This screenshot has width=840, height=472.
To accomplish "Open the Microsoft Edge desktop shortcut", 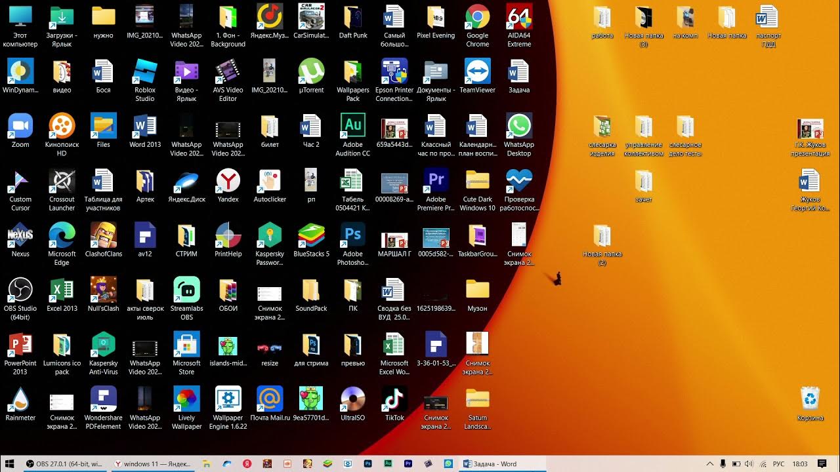I will coord(62,244).
